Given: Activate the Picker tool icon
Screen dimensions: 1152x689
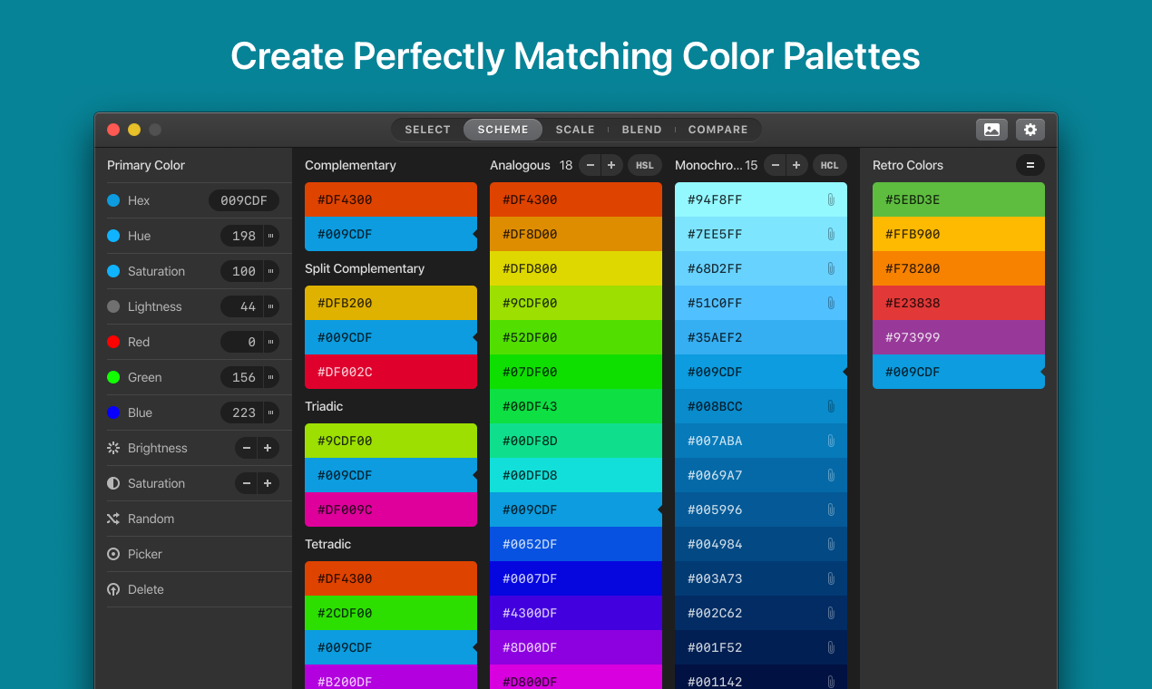Looking at the screenshot, I should pos(113,554).
